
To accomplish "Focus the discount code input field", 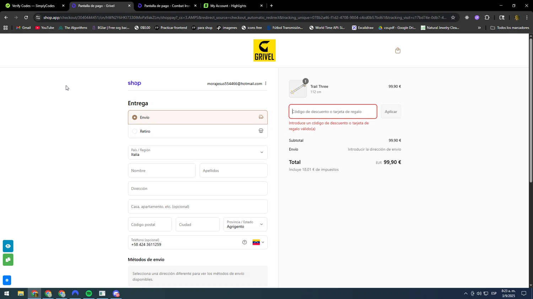I will [333, 112].
